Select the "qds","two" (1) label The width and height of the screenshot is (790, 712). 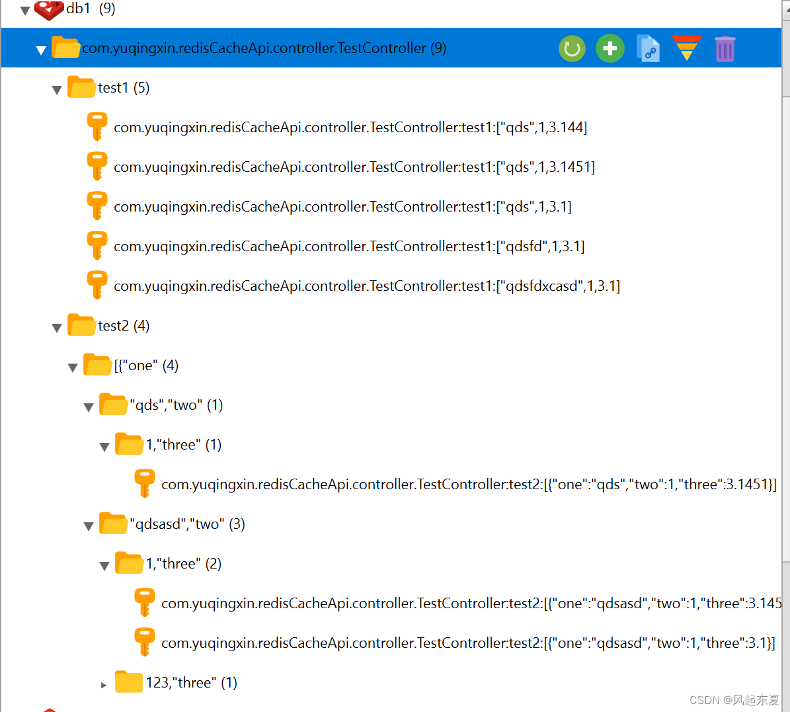click(x=177, y=405)
